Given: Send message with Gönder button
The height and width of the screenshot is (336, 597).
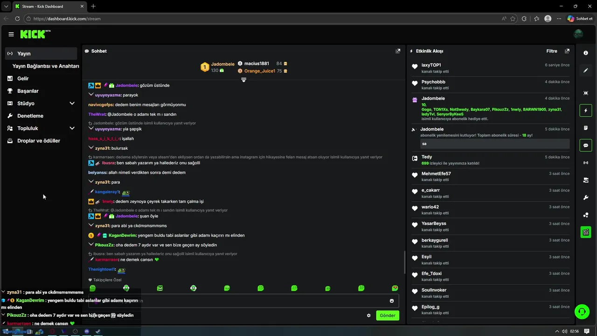Looking at the screenshot, I should (388, 315).
